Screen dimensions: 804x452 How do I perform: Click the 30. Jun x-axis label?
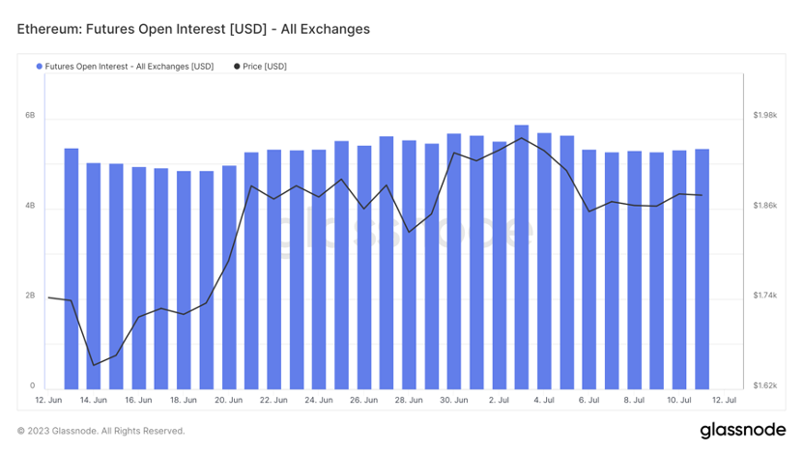click(454, 400)
